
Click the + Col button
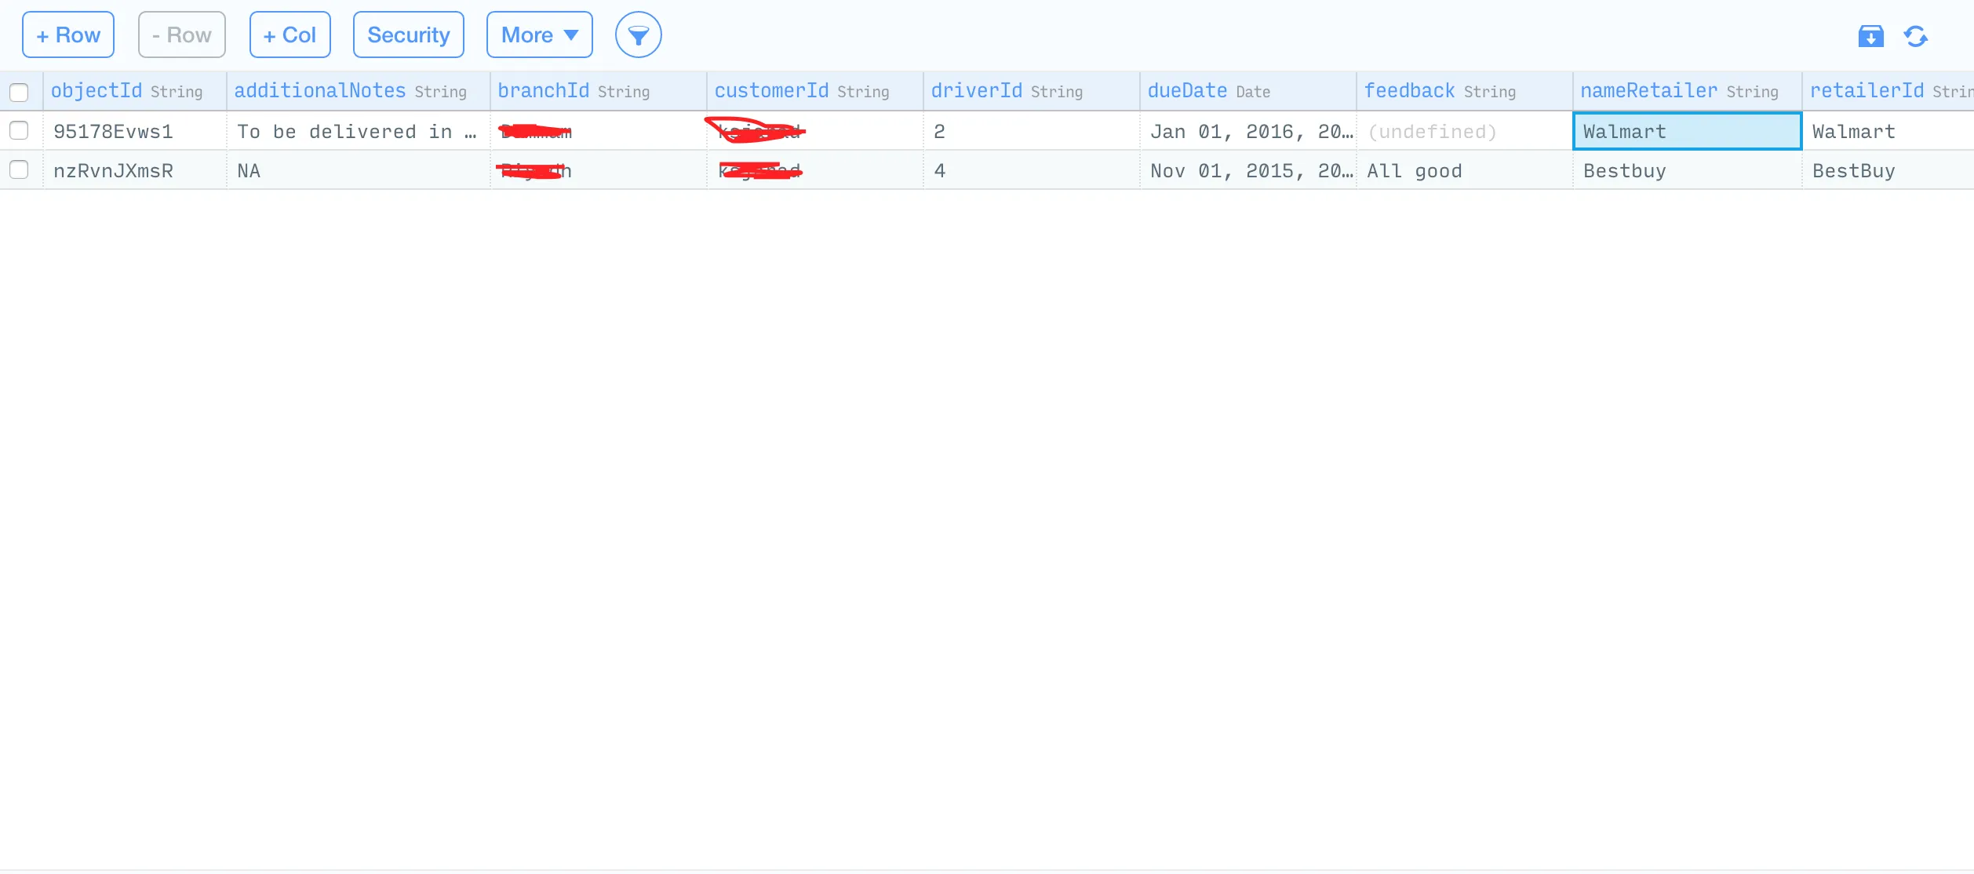290,35
